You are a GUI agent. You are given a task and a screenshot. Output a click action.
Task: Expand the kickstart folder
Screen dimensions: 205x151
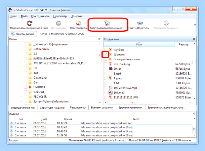click(x=21, y=92)
